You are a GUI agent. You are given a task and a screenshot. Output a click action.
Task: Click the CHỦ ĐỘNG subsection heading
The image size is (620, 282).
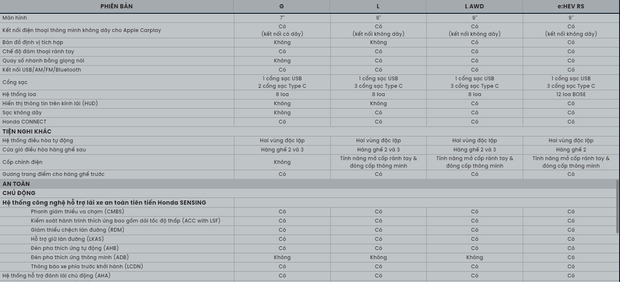(x=19, y=193)
